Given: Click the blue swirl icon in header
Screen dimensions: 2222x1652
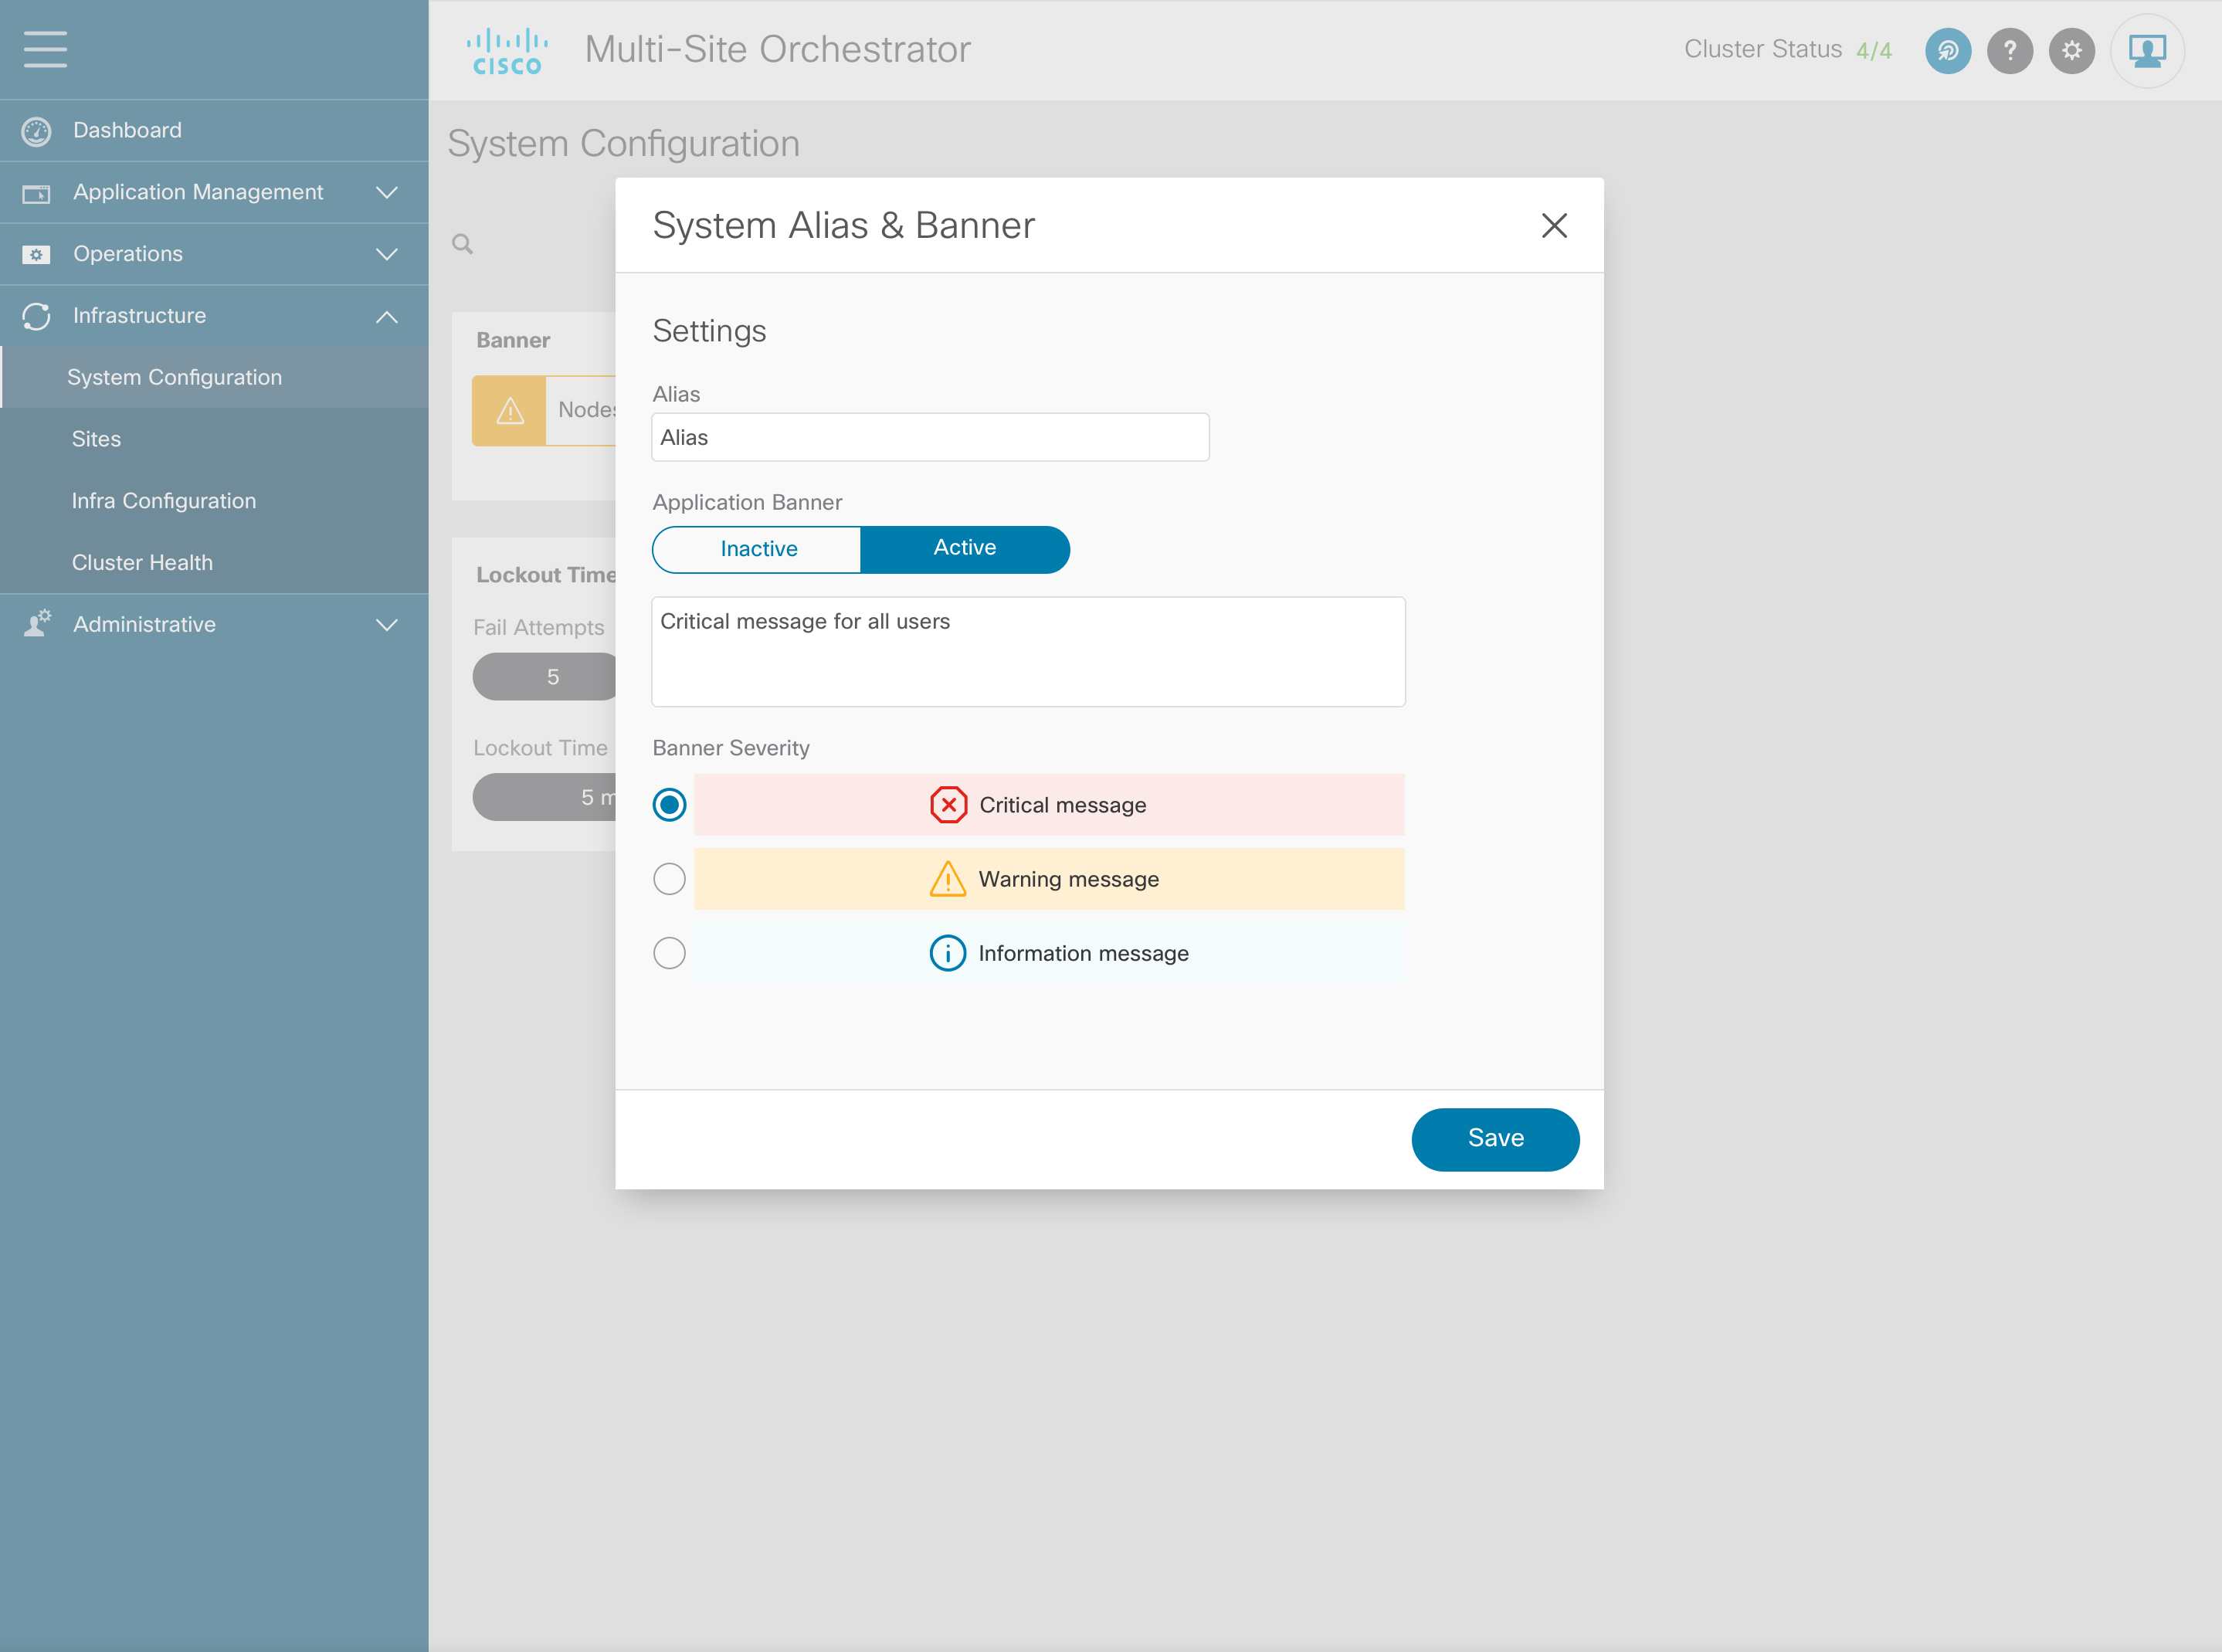Looking at the screenshot, I should coord(1947,50).
